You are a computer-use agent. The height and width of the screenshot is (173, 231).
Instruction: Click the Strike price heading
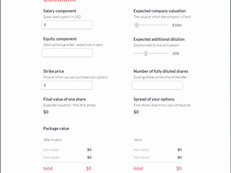[x=54, y=71]
